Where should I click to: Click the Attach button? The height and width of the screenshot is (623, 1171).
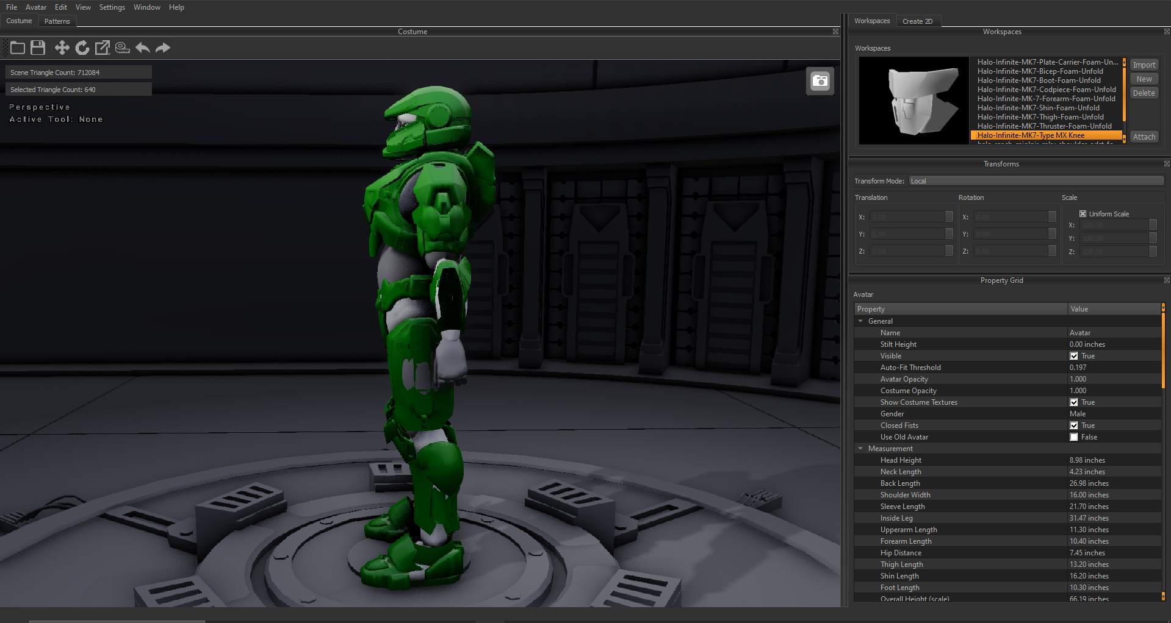pos(1144,137)
